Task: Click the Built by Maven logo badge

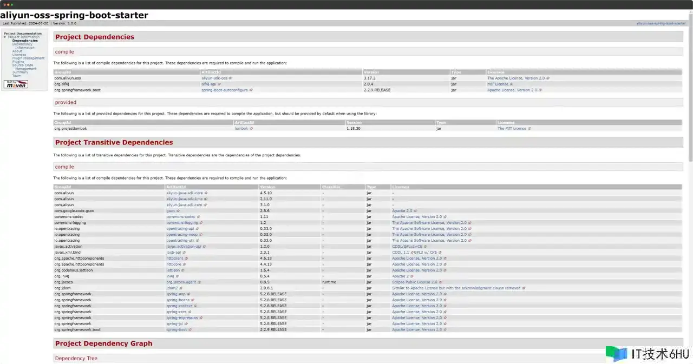Action: (16, 84)
